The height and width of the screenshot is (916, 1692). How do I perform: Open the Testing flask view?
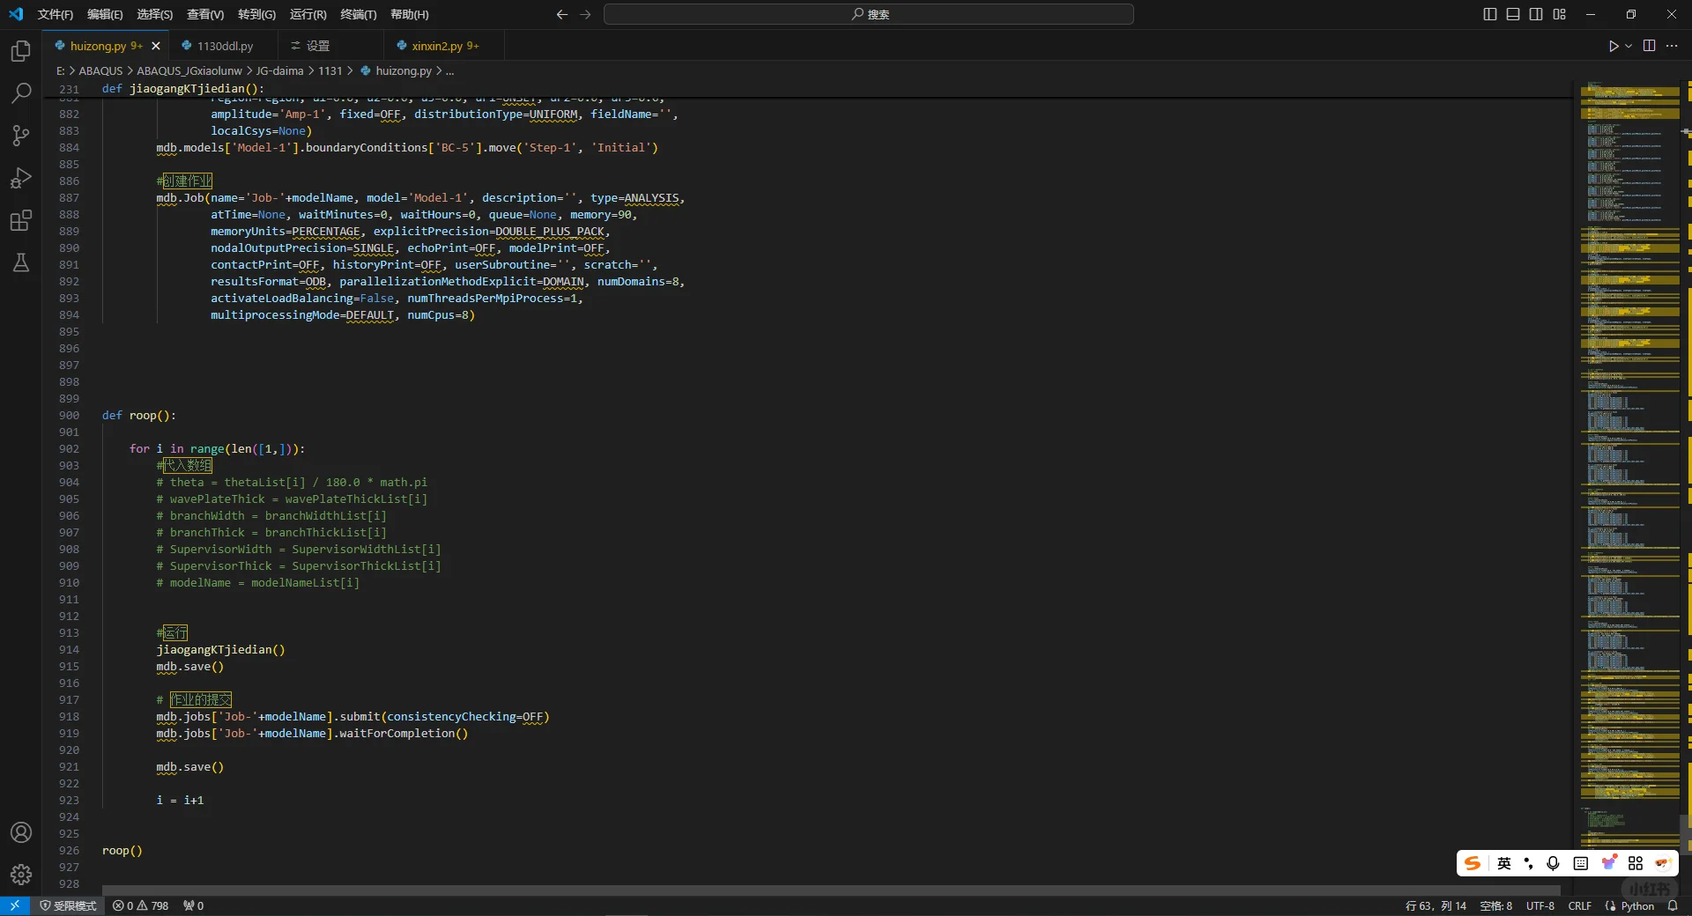21,262
